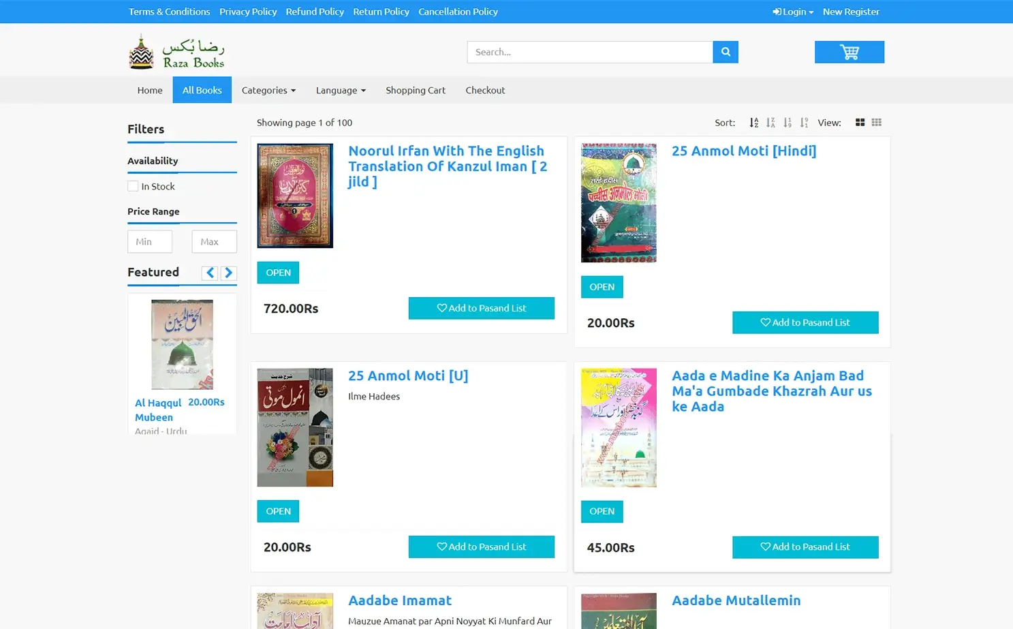The width and height of the screenshot is (1013, 629).
Task: Sort books in Z to A order
Action: point(770,123)
